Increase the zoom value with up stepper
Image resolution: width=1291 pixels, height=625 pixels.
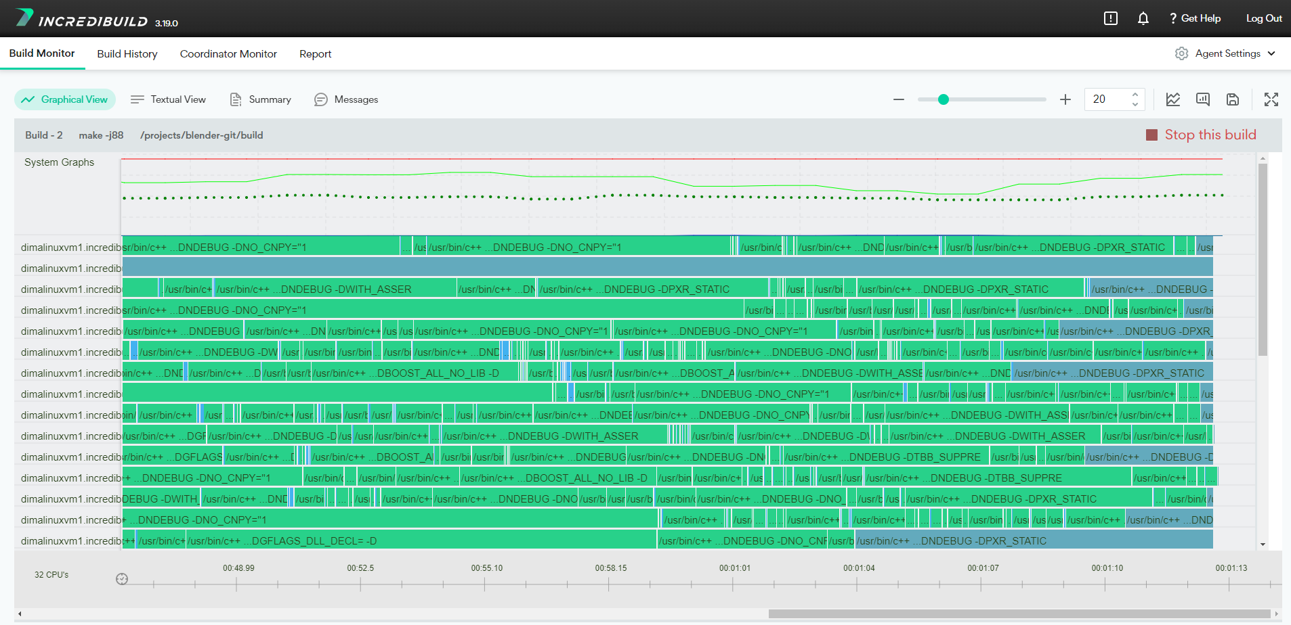(1135, 95)
